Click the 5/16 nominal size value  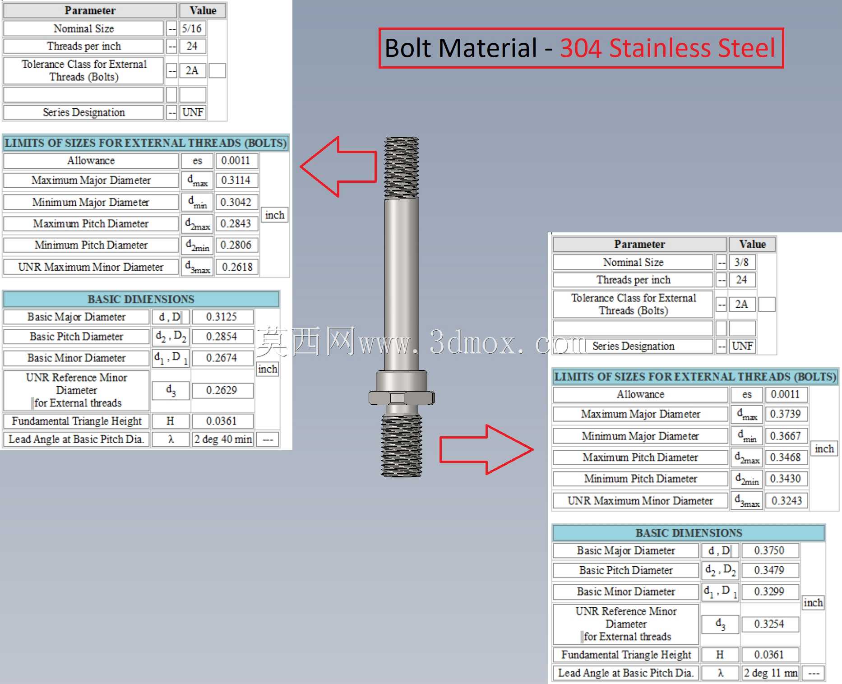(x=193, y=28)
